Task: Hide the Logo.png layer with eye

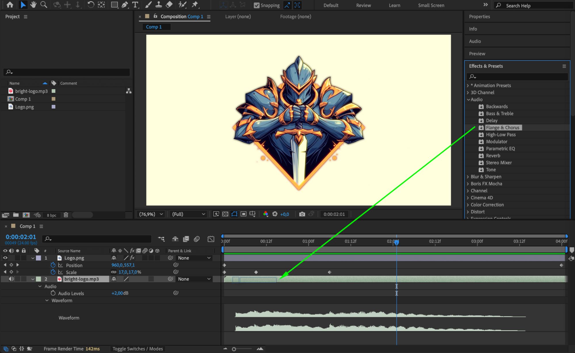Action: (x=5, y=258)
